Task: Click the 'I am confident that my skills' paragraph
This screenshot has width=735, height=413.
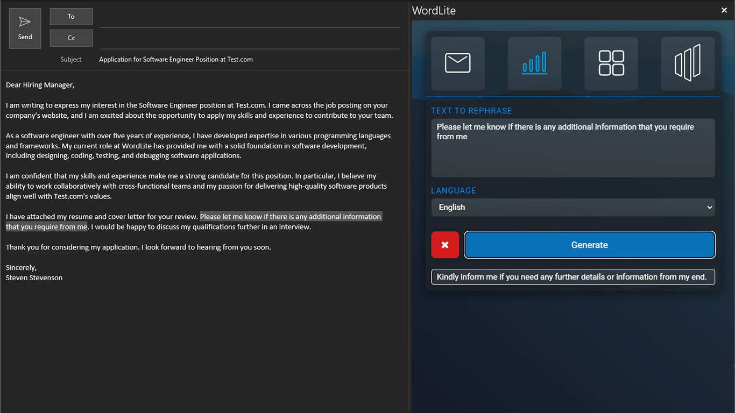Action: [x=196, y=186]
